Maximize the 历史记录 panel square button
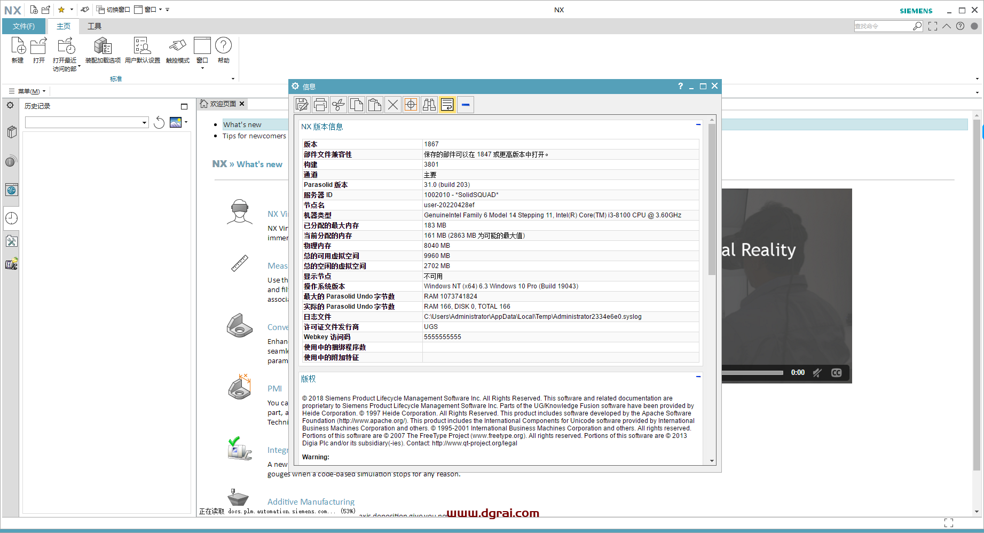 [184, 106]
